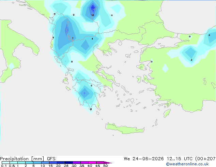Screen dimensions: 216x167
Task: Click the over-50 arrow tip of legend
Action: 108,163
